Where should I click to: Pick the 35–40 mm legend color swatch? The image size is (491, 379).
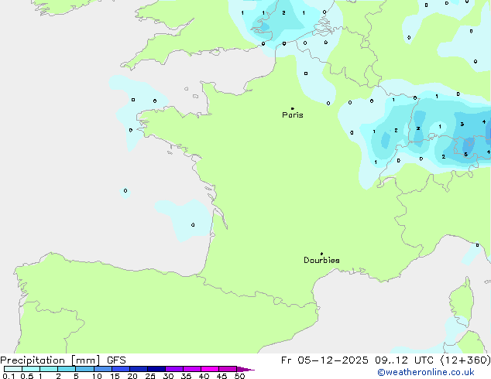pos(192,369)
